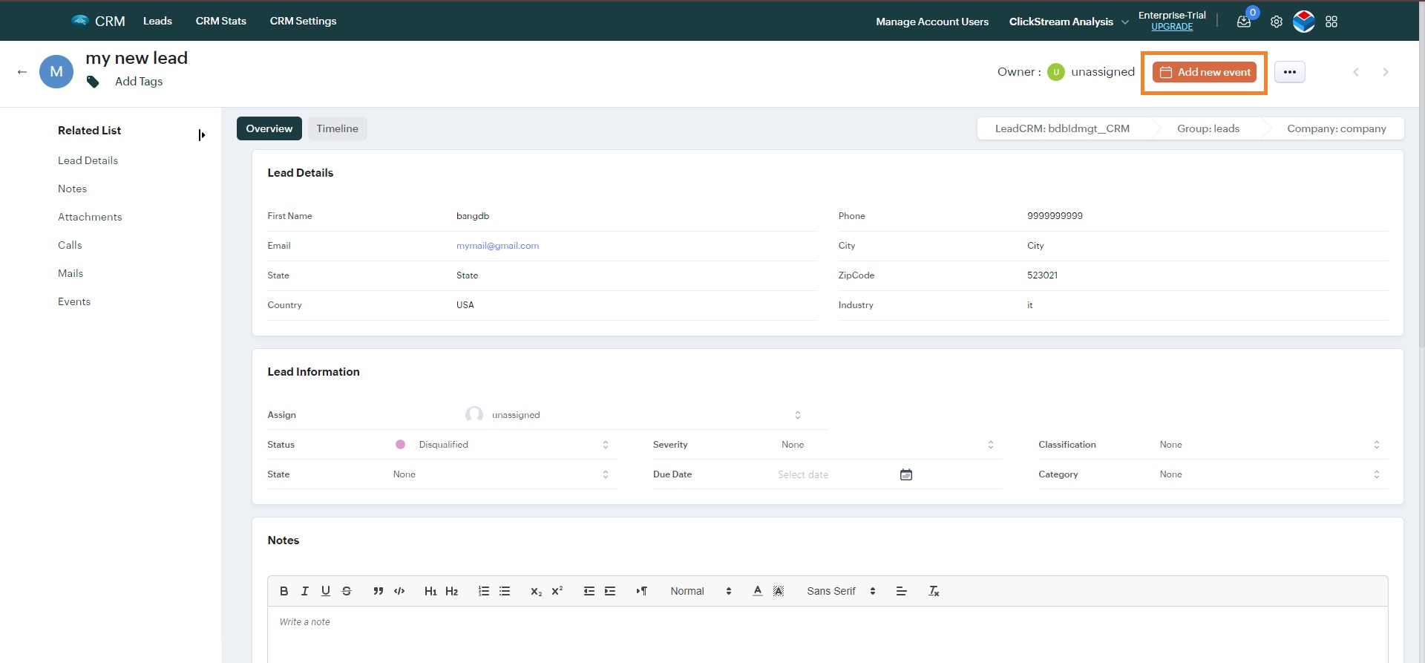
Task: Click the tag icon beside Add Tags
Action: [93, 82]
